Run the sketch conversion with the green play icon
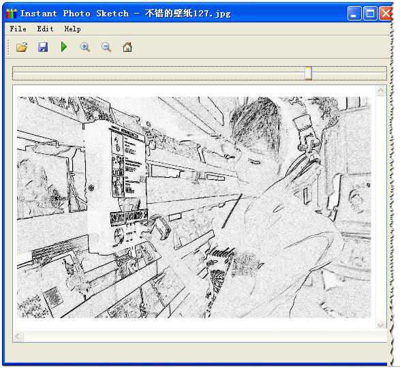Image resolution: width=400 pixels, height=368 pixels. (x=64, y=47)
